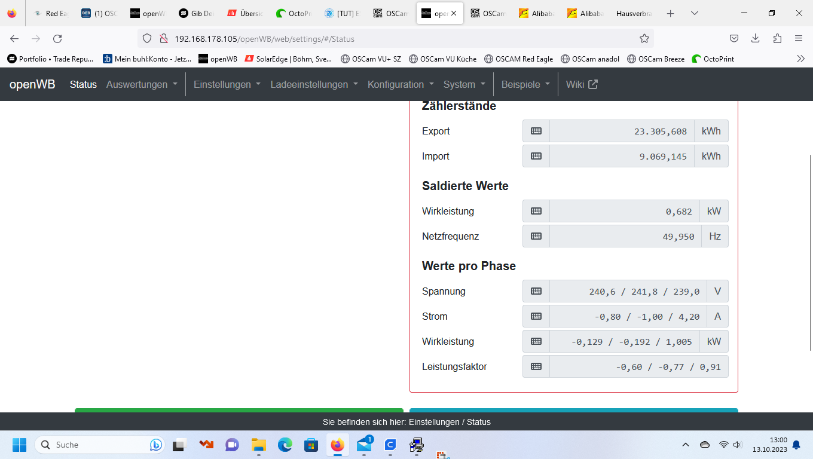Open the Firefox application menu

tap(799, 39)
